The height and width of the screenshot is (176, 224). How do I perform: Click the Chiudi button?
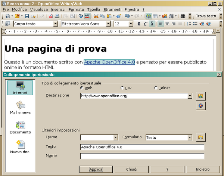click(x=132, y=169)
